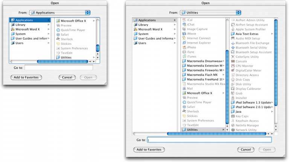Expand Macromedia Flash MX folder arrow
The width and height of the screenshot is (289, 162).
[x=224, y=75]
